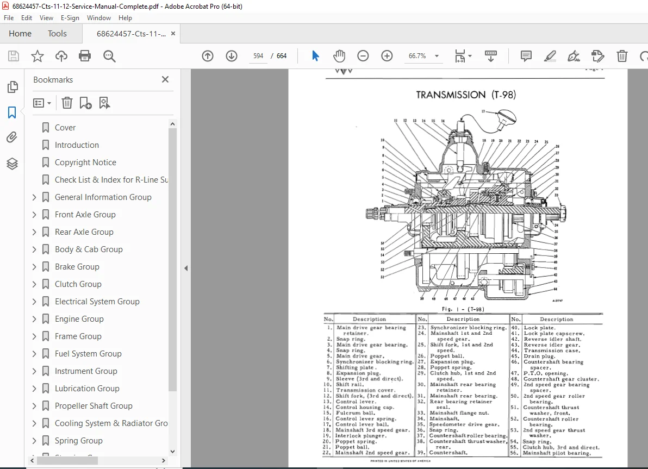Open bookmark options menu dropdown
648x469 pixels.
[x=42, y=103]
